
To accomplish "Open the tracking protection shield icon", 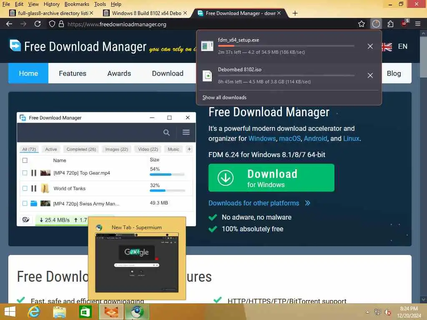I will [x=52, y=24].
